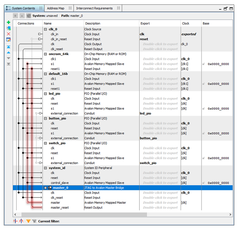Collapse the master_0 component row
Image resolution: width=239 pixels, height=231 pixels.
pyautogui.click(x=46, y=188)
